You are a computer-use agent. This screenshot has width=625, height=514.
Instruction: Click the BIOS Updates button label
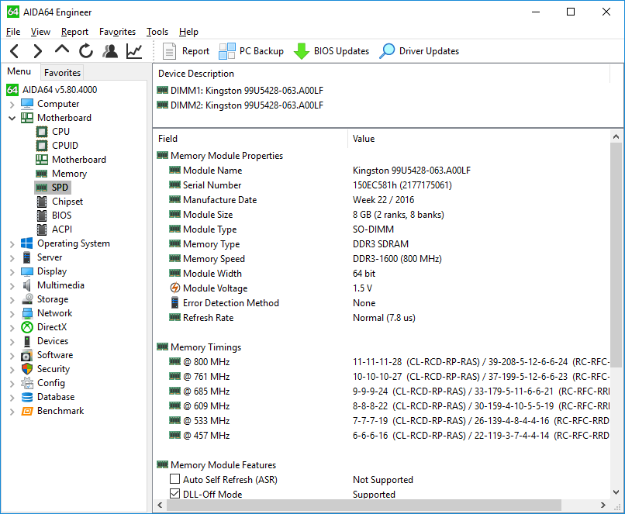coord(341,51)
